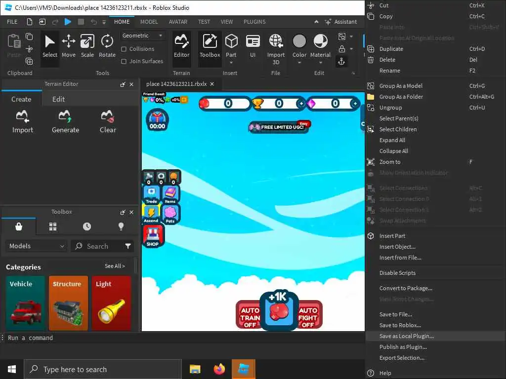The image size is (506, 379).
Task: Open Pets menu in game viewport
Action: pyautogui.click(x=170, y=214)
